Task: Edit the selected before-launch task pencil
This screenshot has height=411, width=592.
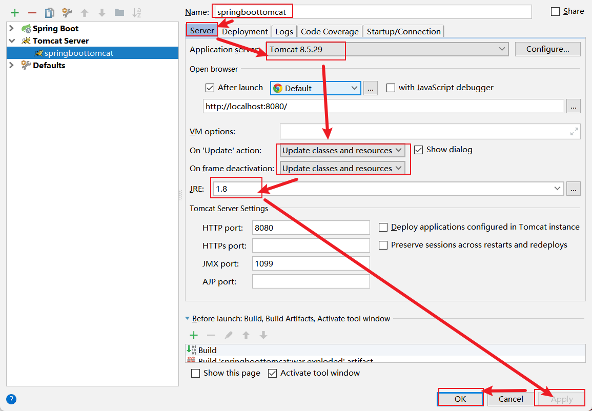Action: (x=229, y=335)
